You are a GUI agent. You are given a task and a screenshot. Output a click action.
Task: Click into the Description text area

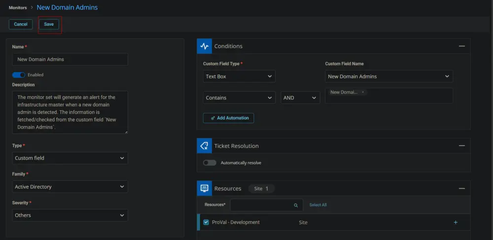click(x=70, y=112)
